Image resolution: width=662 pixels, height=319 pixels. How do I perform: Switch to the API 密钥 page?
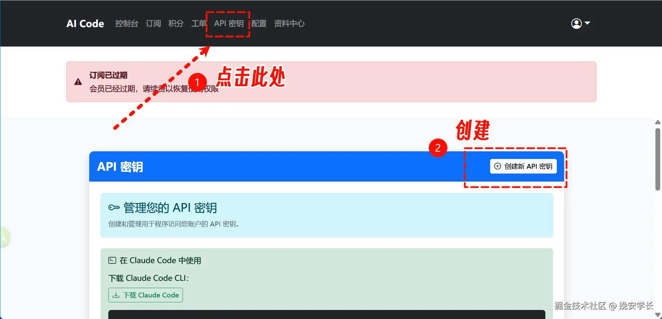229,23
